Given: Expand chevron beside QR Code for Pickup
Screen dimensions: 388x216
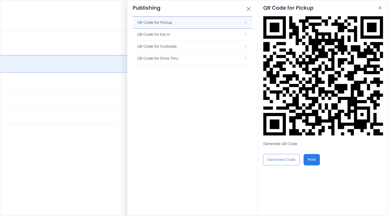Looking at the screenshot, I should click(246, 23).
